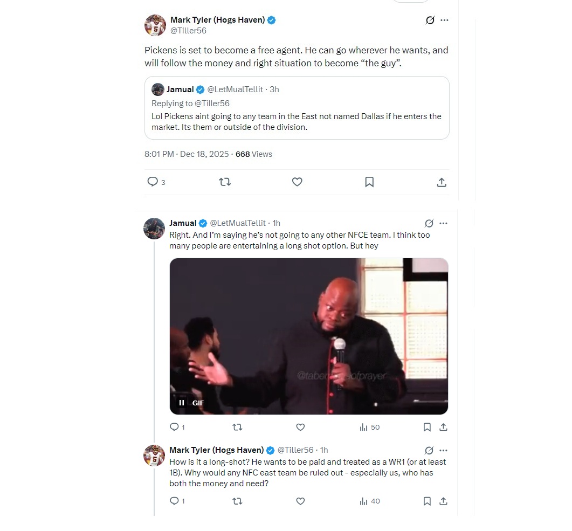The width and height of the screenshot is (572, 531).
Task: Pause the GIF in Jamual's reply
Action: pos(181,403)
